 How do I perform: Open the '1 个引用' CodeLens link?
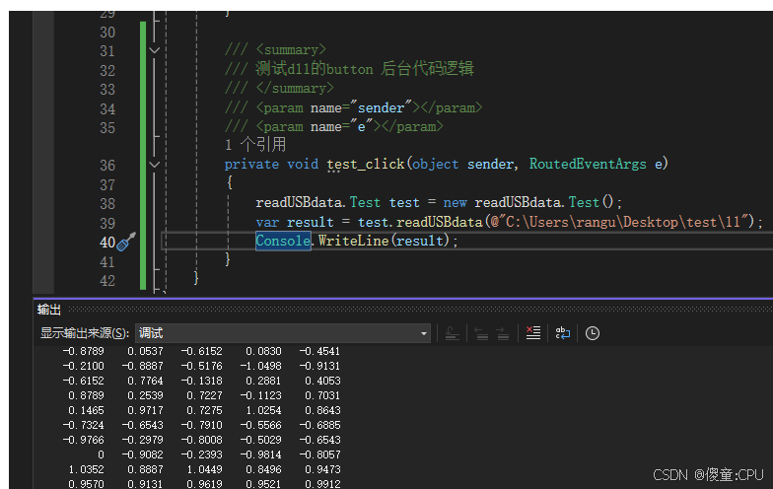point(255,144)
